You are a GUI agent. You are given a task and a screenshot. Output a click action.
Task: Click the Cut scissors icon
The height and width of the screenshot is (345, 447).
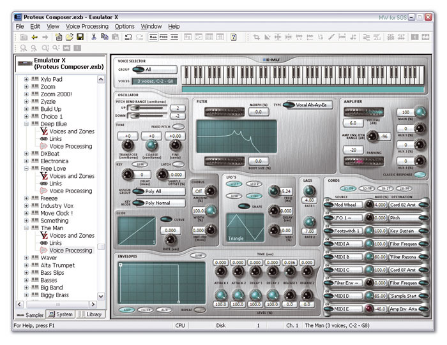tap(94, 37)
